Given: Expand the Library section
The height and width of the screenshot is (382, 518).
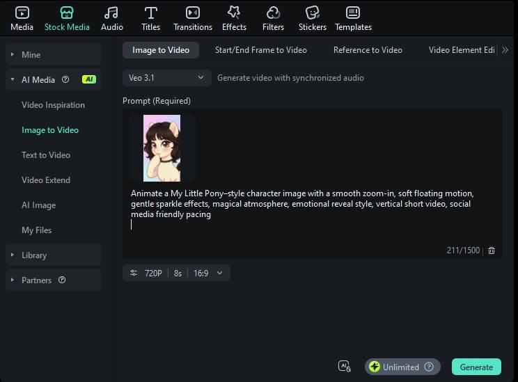Looking at the screenshot, I should click(54, 255).
